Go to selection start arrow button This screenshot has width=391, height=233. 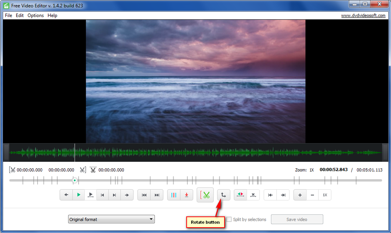click(270, 195)
